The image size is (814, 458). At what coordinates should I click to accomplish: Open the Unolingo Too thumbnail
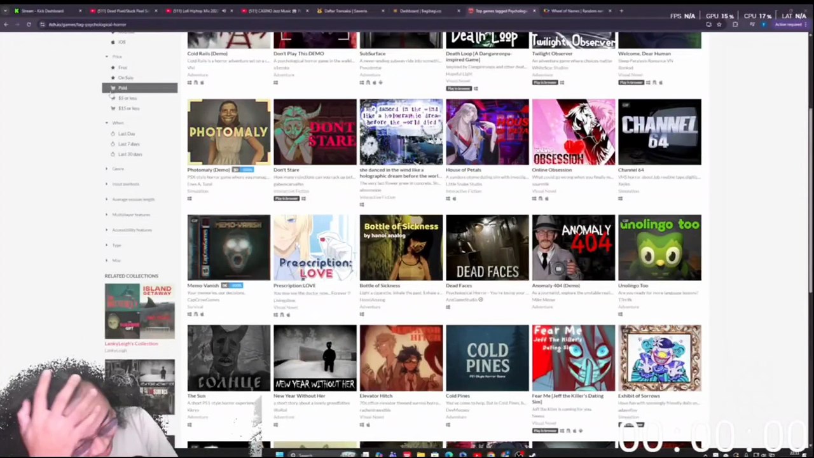pos(659,247)
